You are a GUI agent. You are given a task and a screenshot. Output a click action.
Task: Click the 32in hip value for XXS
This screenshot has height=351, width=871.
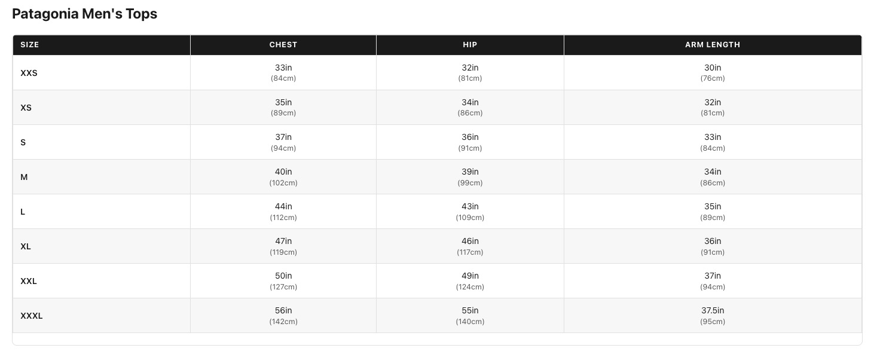click(x=470, y=68)
